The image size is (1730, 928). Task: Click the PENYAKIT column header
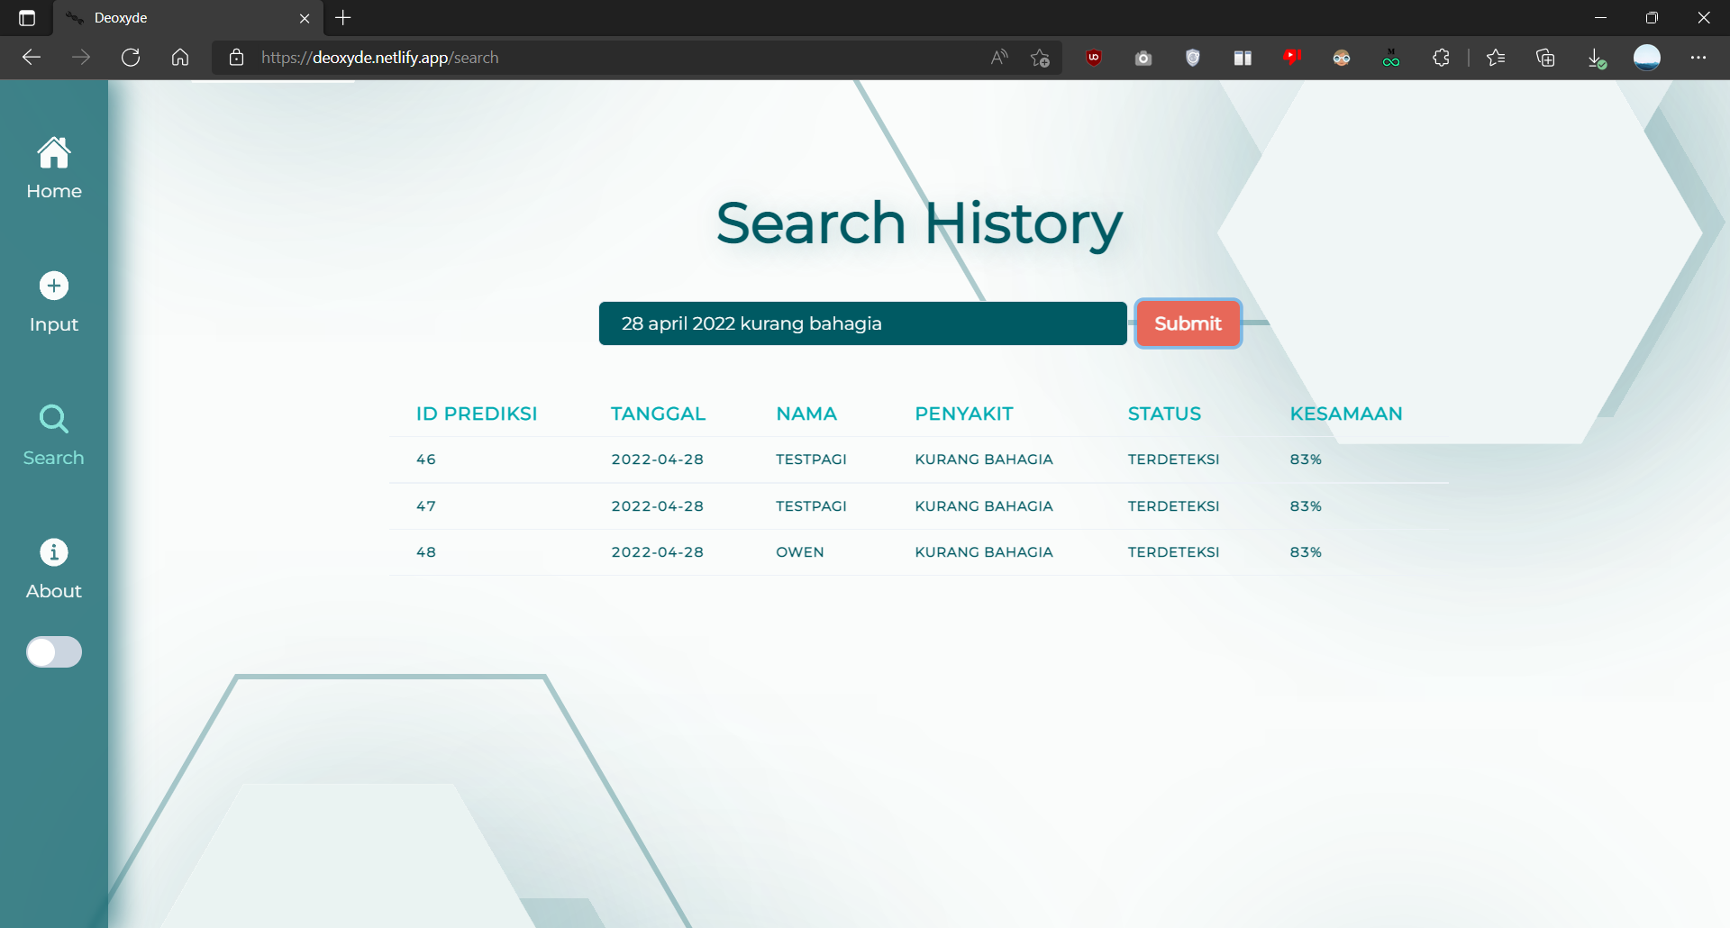tap(964, 414)
